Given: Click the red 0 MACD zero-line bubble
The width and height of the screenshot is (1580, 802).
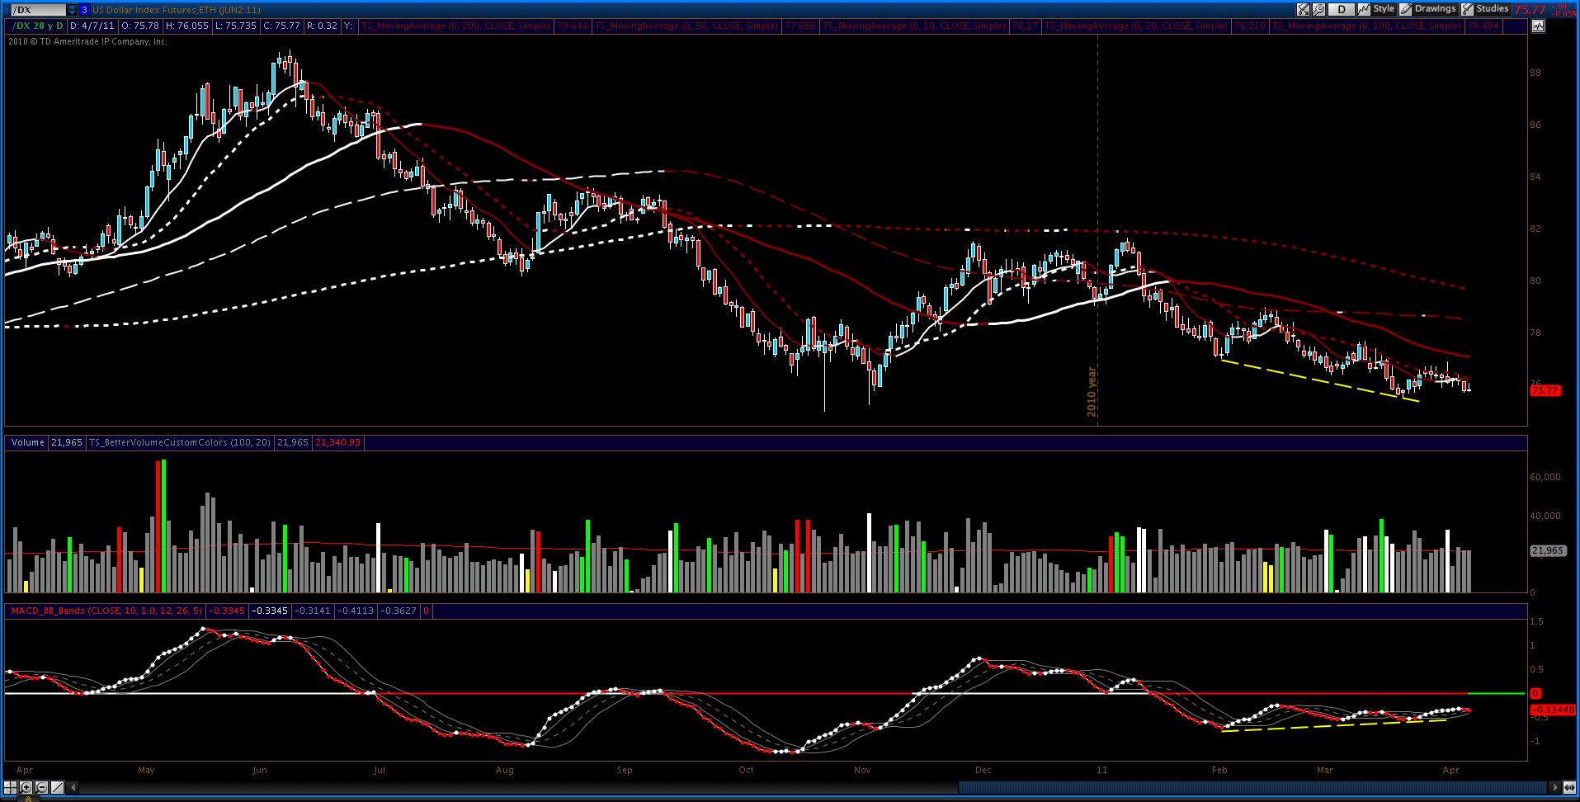Looking at the screenshot, I should (x=1535, y=693).
